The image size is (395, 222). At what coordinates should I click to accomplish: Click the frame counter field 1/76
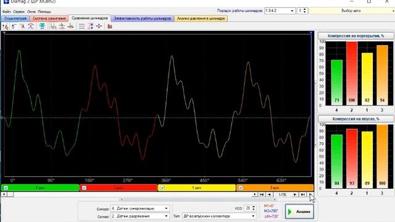(282, 195)
